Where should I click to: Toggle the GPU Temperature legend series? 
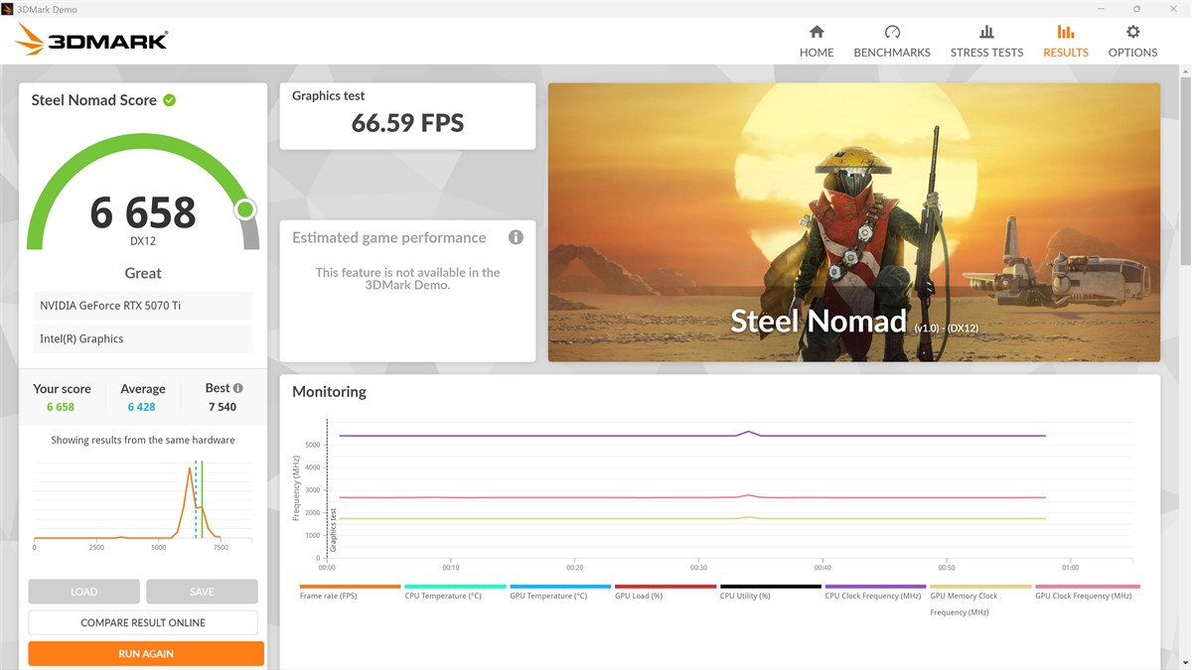559,592
